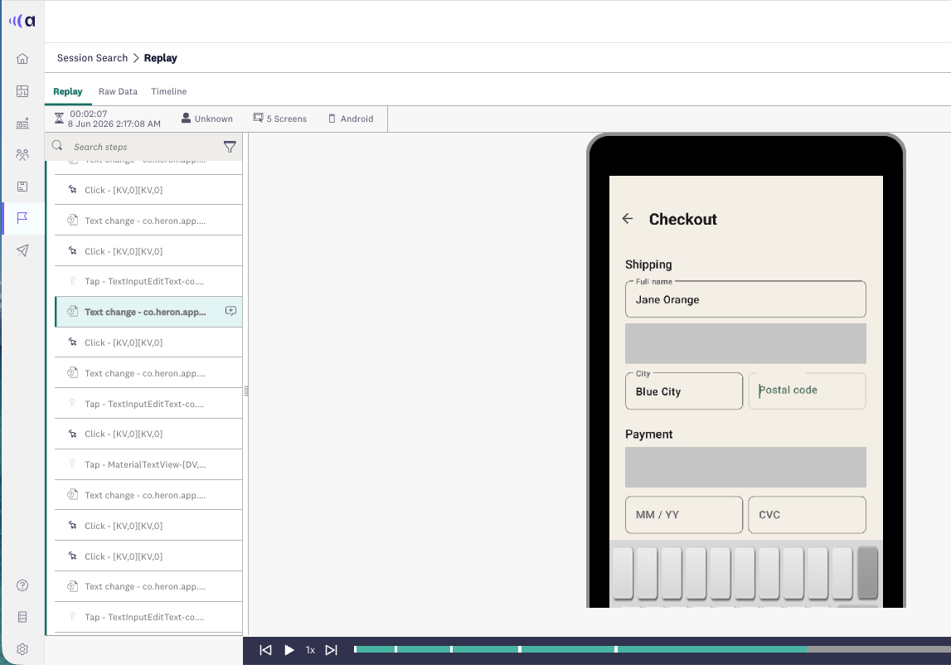Tap the darker grey key on masked keyboard
The width and height of the screenshot is (951, 665).
coord(867,572)
